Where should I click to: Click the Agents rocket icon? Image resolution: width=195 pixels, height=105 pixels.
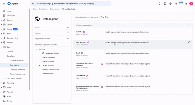tap(4, 29)
